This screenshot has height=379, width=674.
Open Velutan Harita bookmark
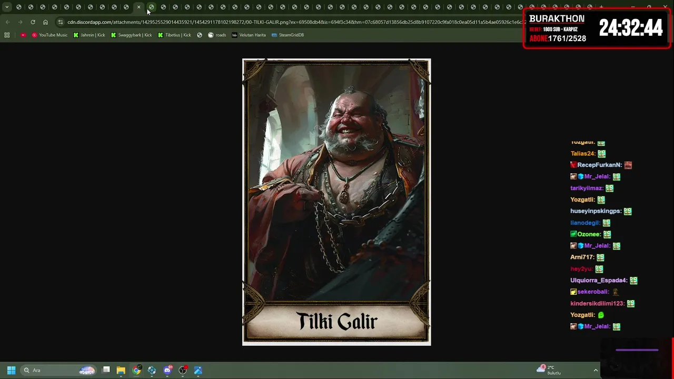[249, 35]
